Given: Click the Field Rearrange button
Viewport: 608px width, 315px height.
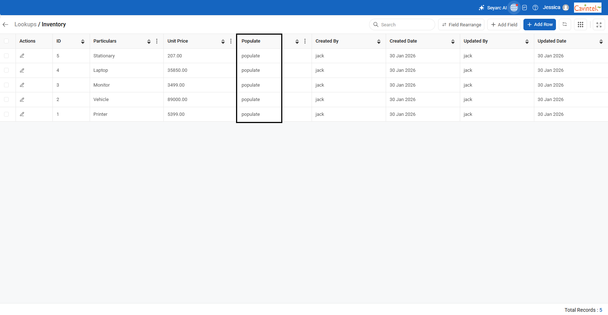Looking at the screenshot, I should 461,25.
